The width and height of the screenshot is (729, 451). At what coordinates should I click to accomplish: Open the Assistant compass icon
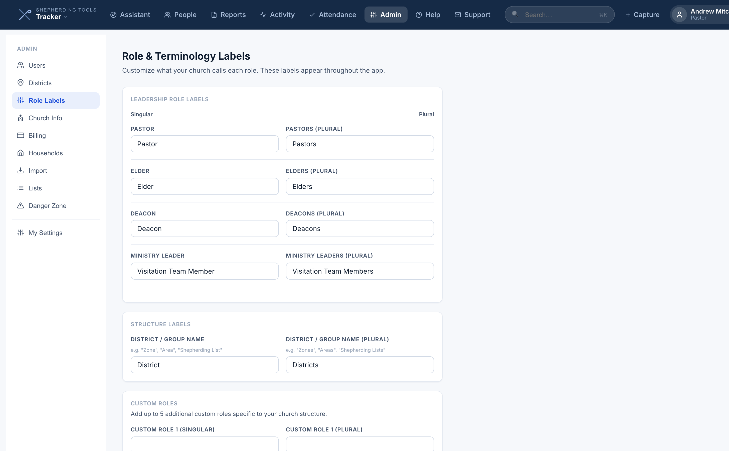point(113,15)
